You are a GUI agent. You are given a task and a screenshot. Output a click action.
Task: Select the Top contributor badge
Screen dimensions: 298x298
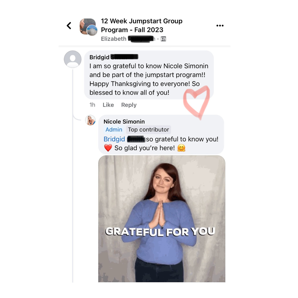coord(148,130)
